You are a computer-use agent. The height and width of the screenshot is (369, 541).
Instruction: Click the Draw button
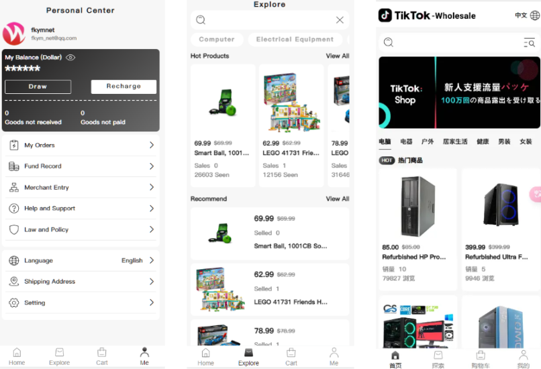coord(38,87)
